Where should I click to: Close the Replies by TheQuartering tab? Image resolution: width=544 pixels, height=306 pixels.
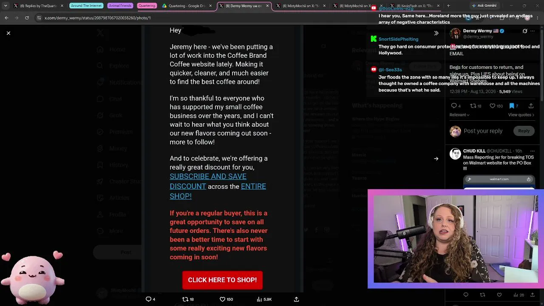[62, 6]
